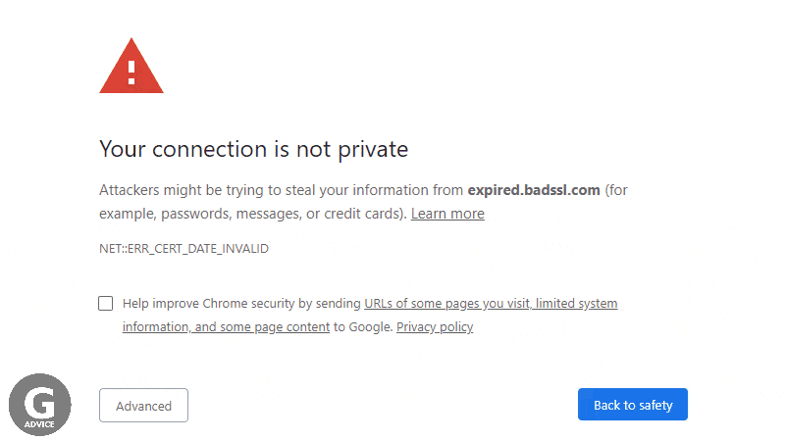Click the NET::ERR_CERT_DATE_INVALID error code
The image size is (785, 441).
coord(183,249)
